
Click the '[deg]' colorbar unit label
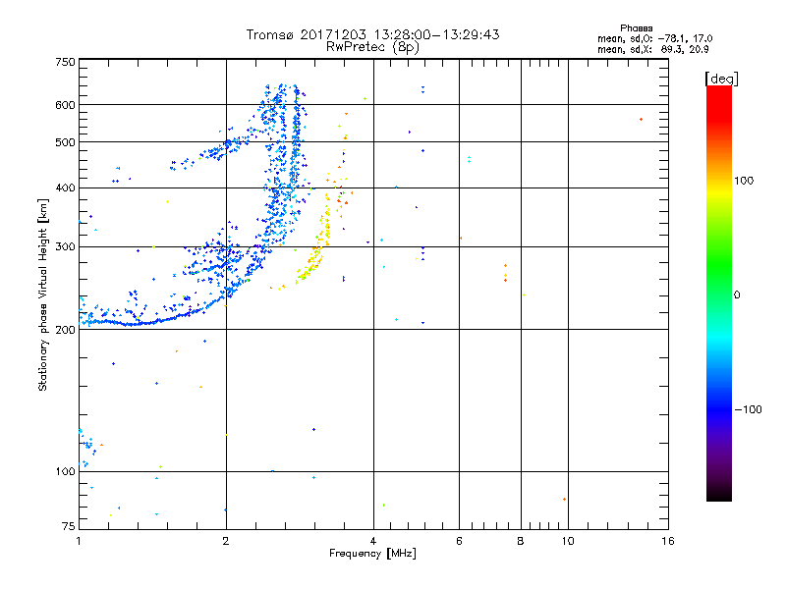pos(721,79)
